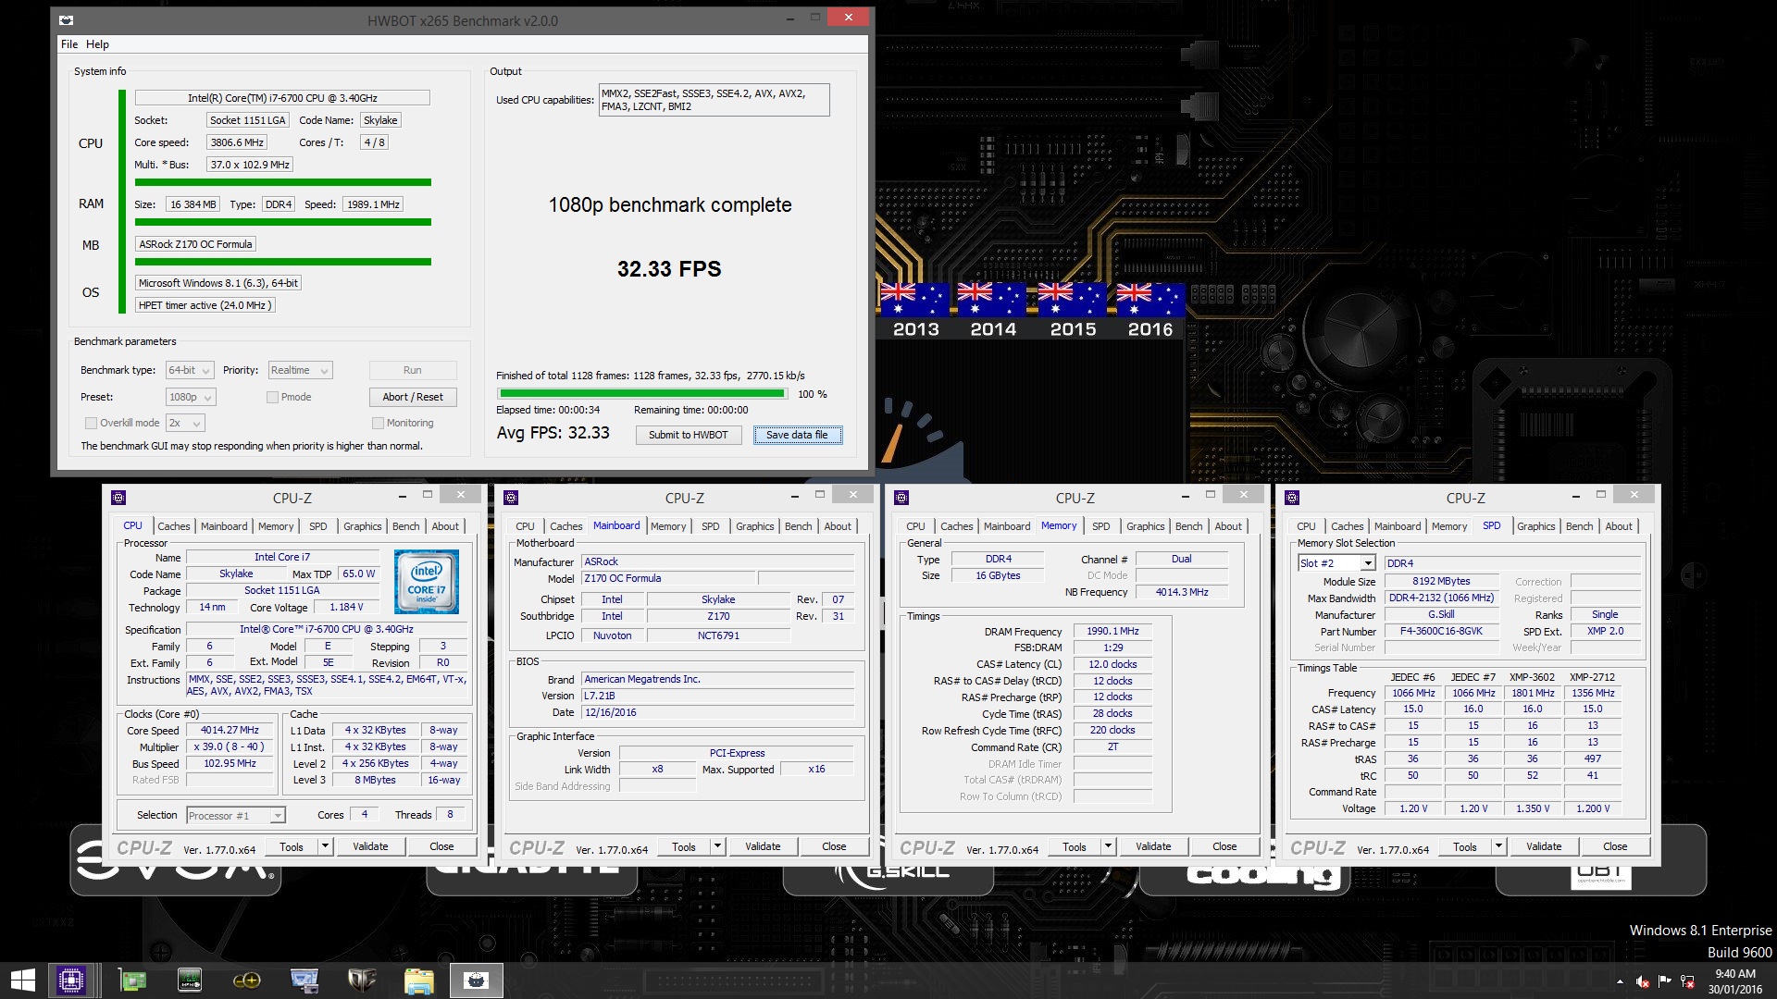Click the HWBOT window title bar icon
This screenshot has height=999, width=1777.
66,20
